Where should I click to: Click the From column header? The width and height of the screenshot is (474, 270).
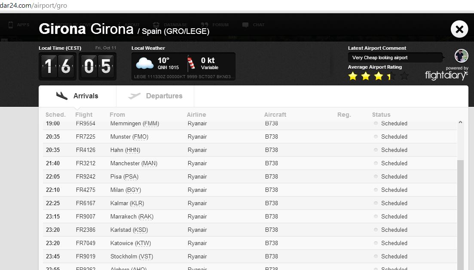coord(117,115)
